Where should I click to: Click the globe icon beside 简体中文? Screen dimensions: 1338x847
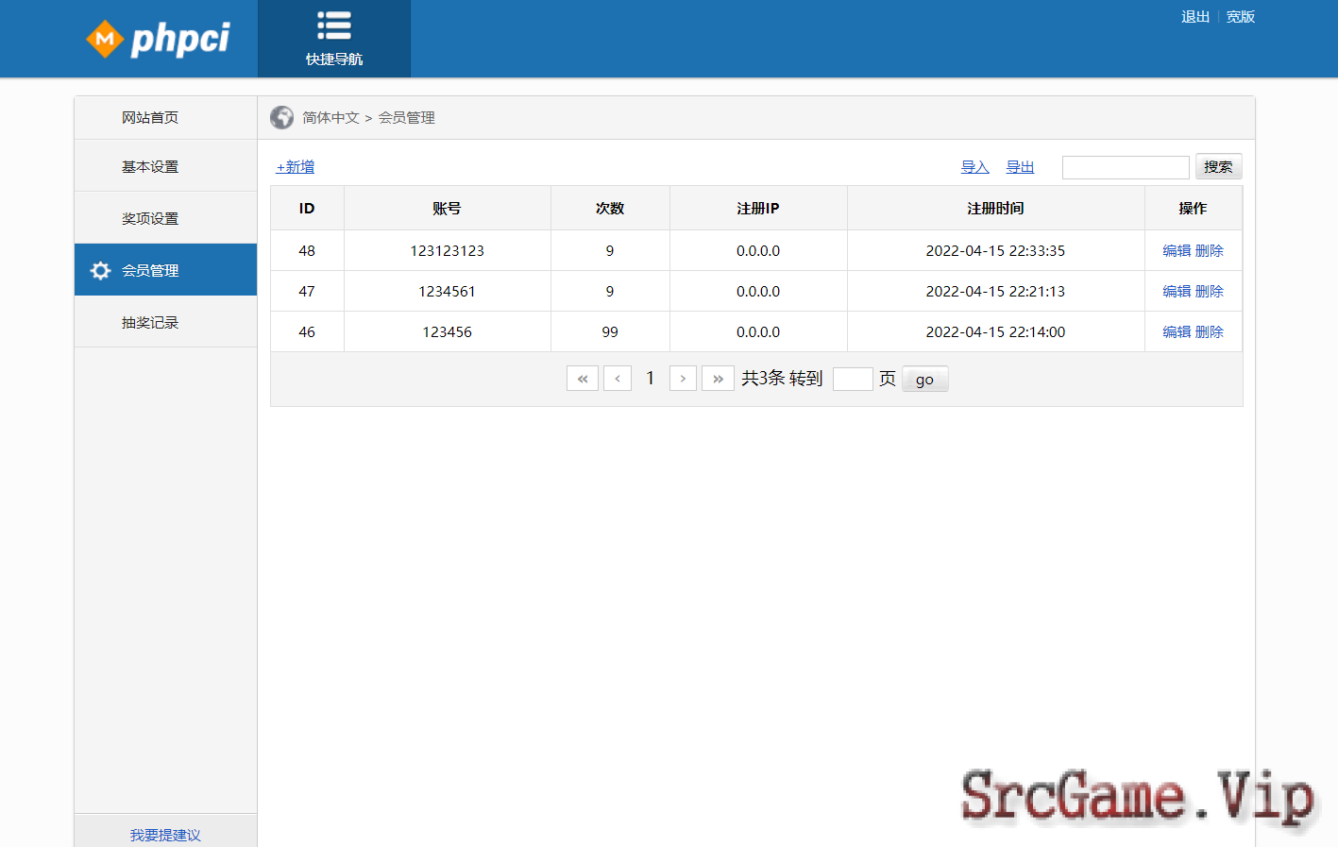281,117
